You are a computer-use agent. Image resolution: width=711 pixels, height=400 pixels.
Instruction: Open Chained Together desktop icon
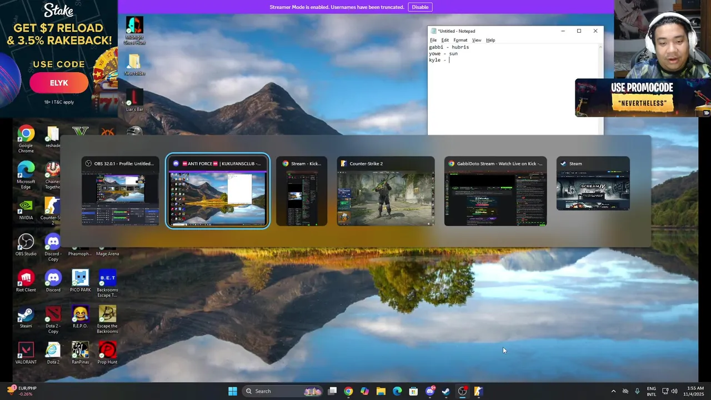tap(53, 175)
